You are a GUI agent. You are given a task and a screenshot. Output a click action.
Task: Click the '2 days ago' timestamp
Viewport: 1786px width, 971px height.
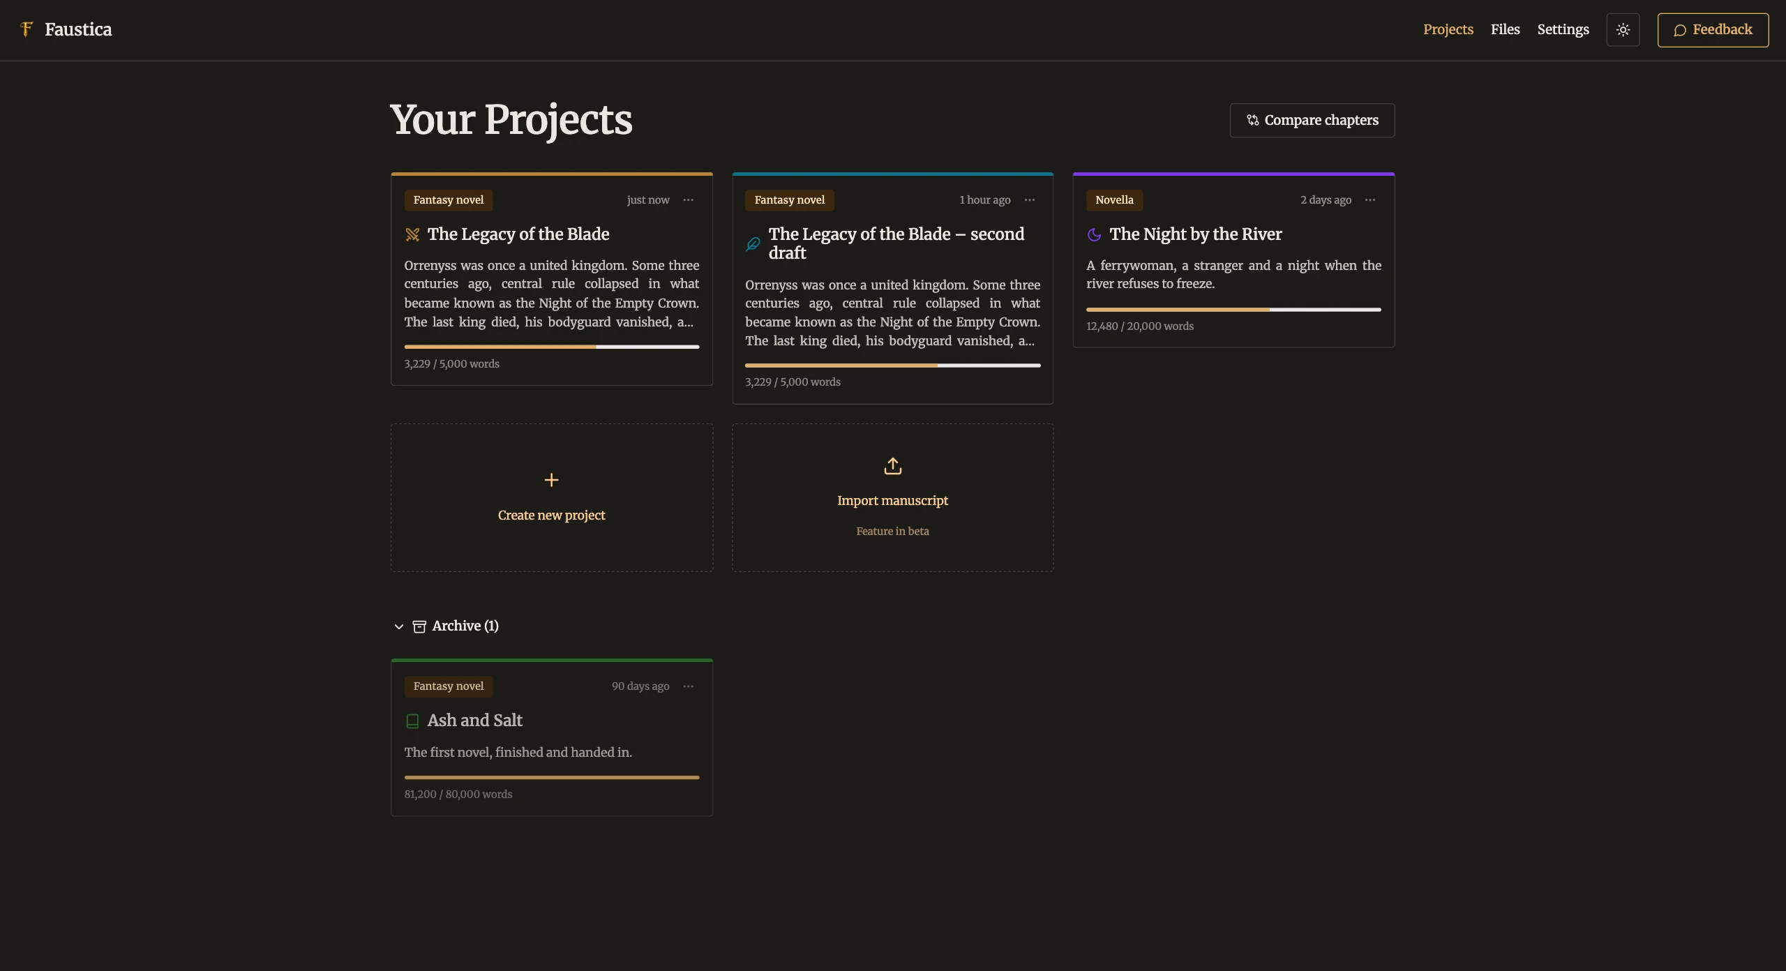pyautogui.click(x=1326, y=200)
